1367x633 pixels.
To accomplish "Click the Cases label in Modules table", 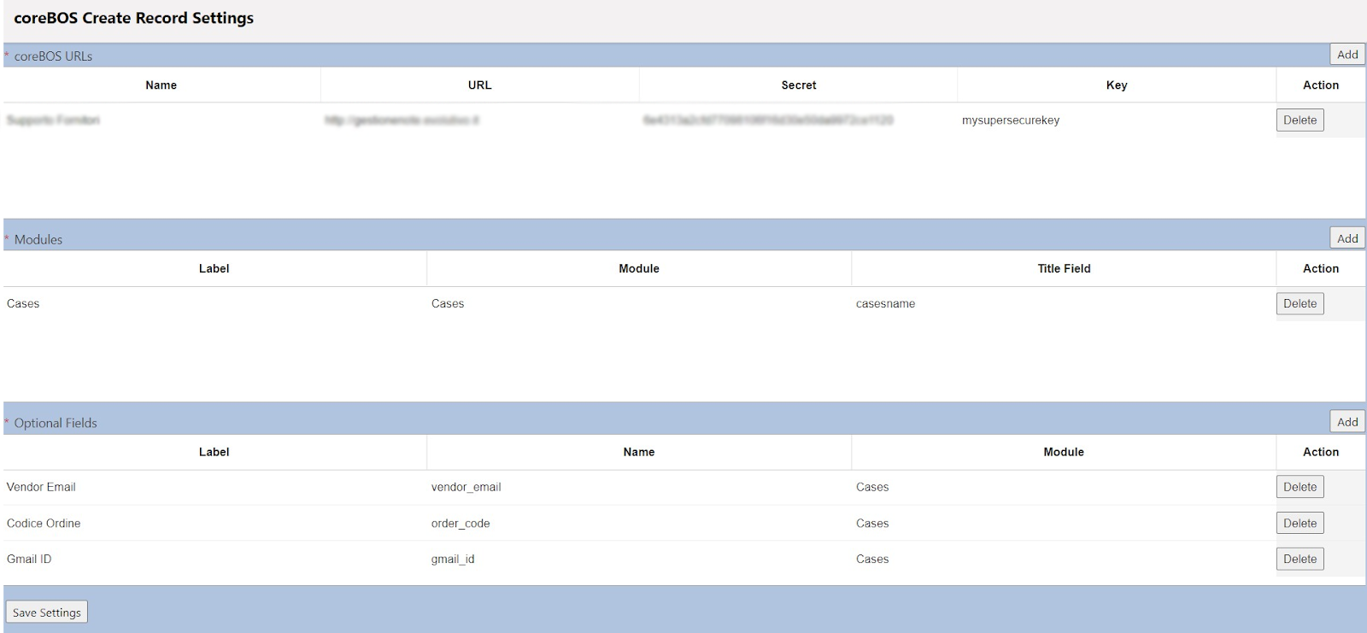I will (x=23, y=304).
